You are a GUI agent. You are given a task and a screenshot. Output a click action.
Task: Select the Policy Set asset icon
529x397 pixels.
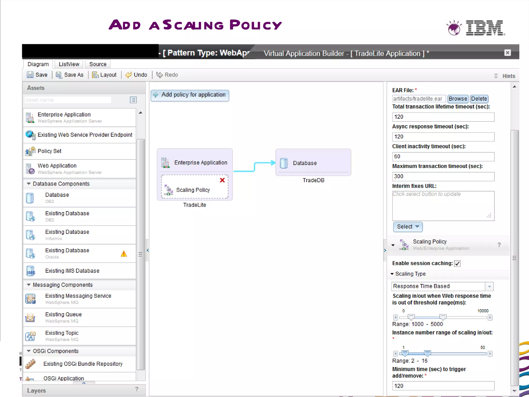pos(30,151)
